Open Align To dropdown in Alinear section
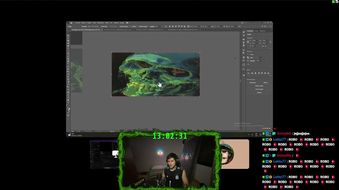The width and height of the screenshot is (339, 190). pos(248,73)
